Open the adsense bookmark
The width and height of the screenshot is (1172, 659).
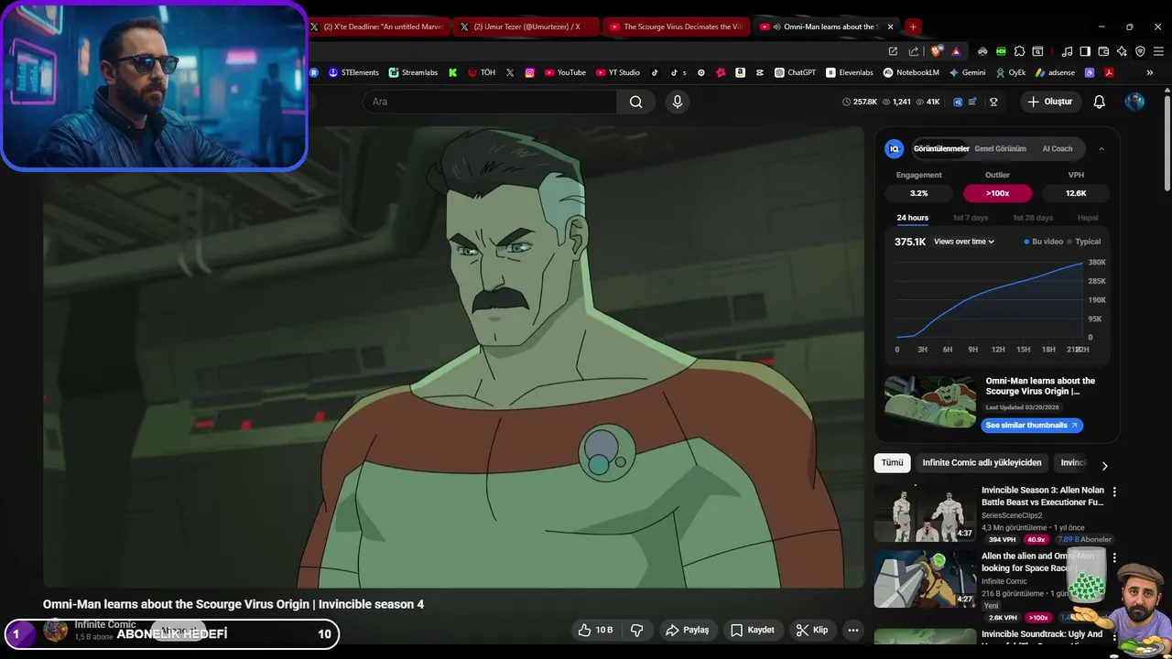[x=1056, y=72]
